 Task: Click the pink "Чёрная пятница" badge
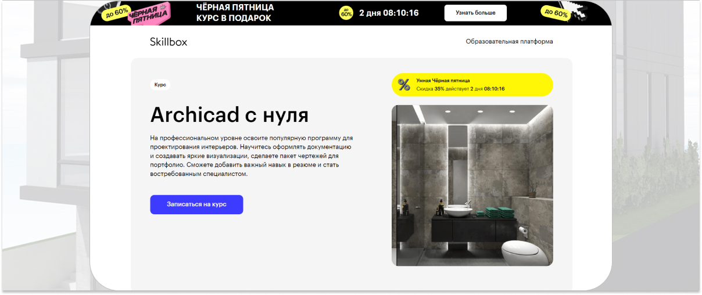(x=148, y=15)
